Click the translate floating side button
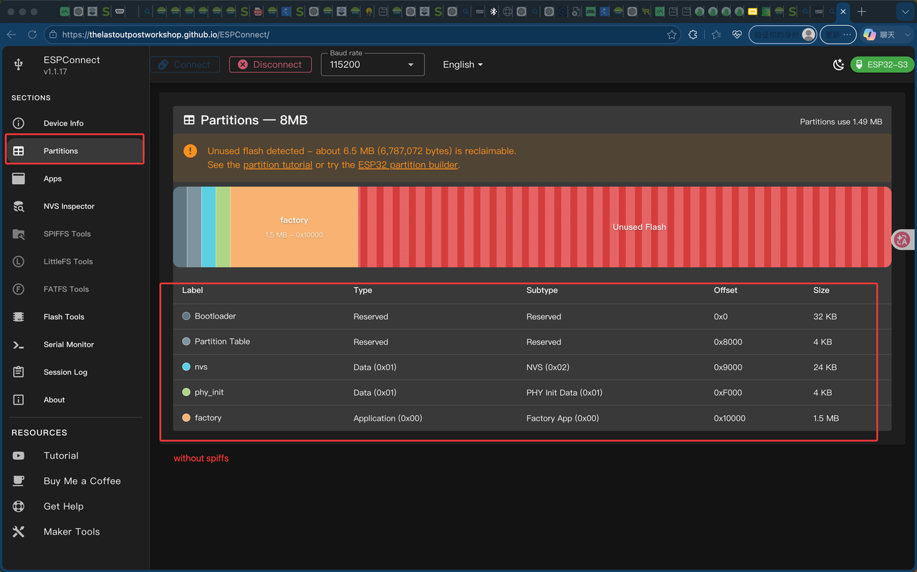Viewport: 917px width, 572px height. (x=903, y=240)
